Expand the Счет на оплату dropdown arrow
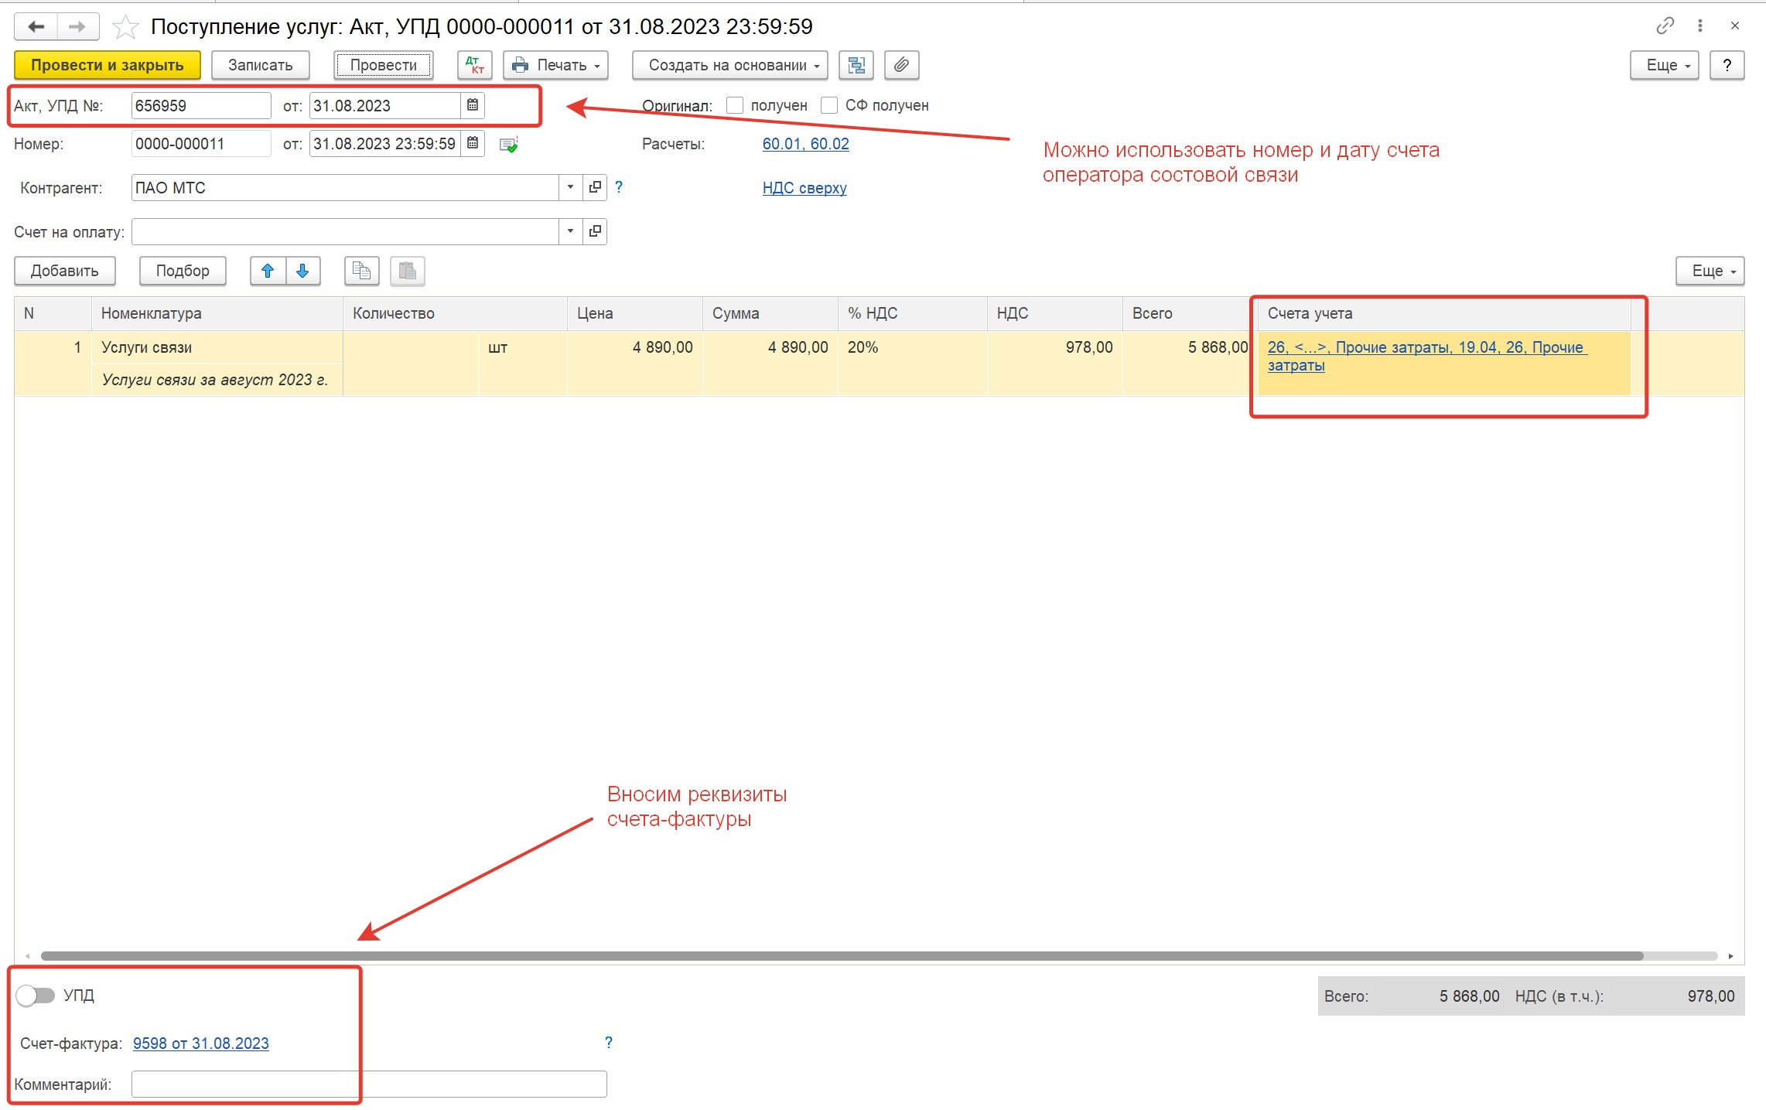The width and height of the screenshot is (1766, 1110). (x=570, y=231)
